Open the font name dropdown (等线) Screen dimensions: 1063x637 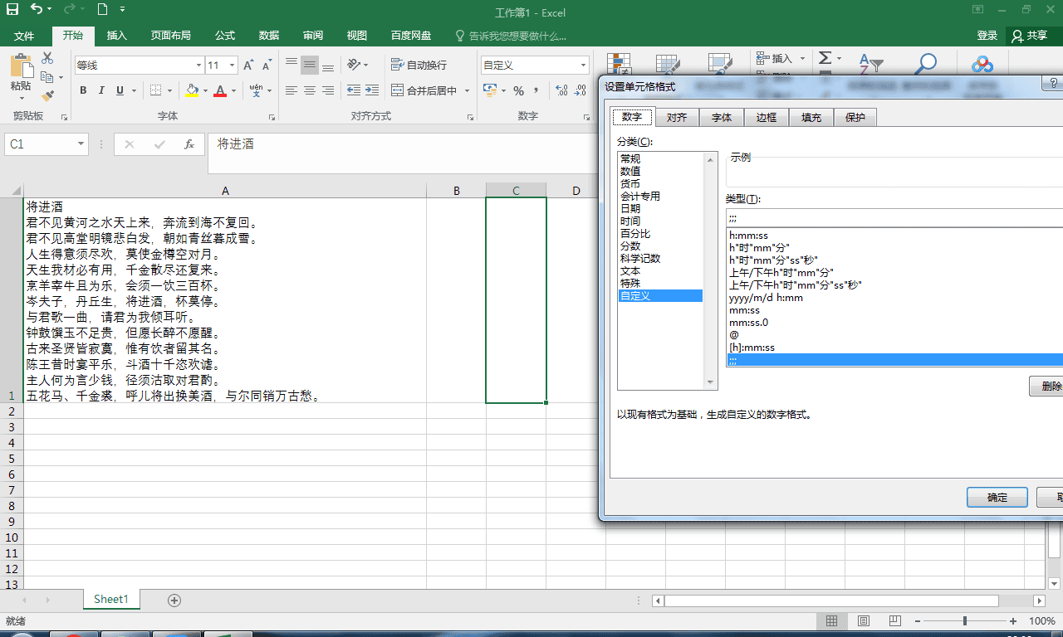(x=198, y=65)
